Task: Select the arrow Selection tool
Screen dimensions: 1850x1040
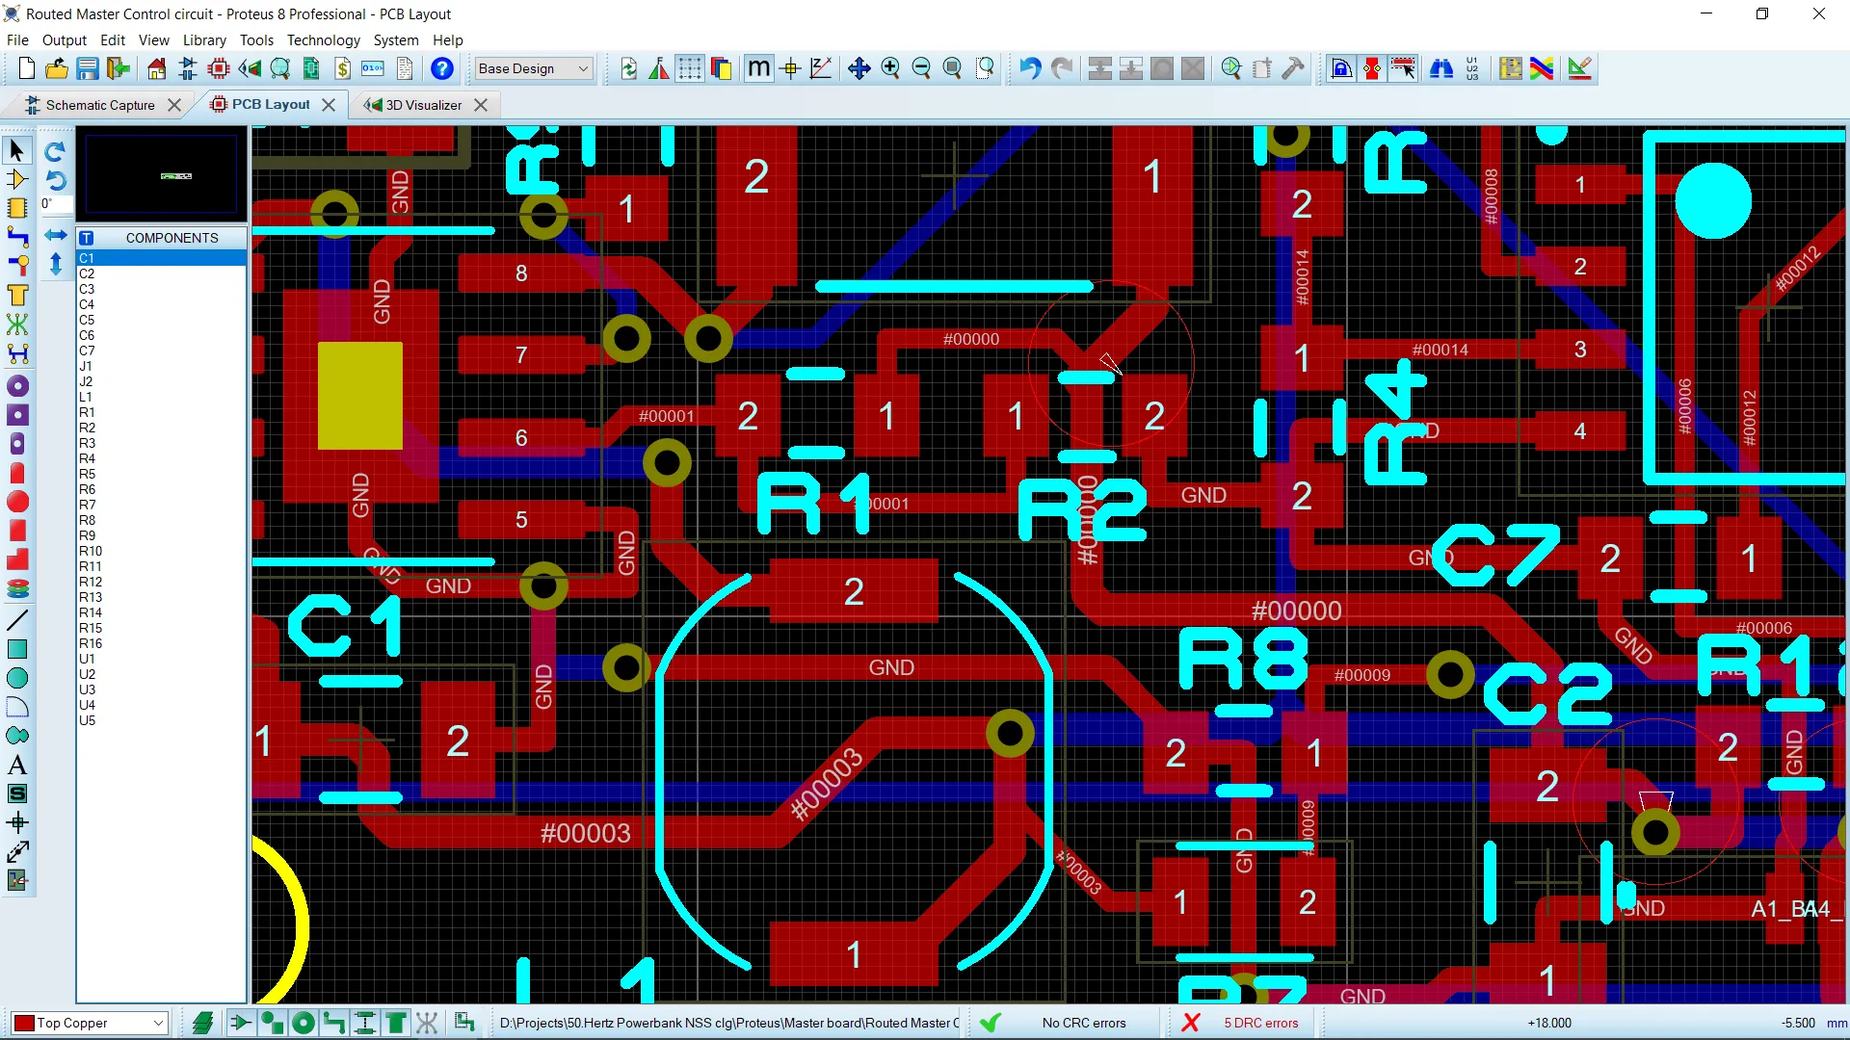Action: click(16, 150)
